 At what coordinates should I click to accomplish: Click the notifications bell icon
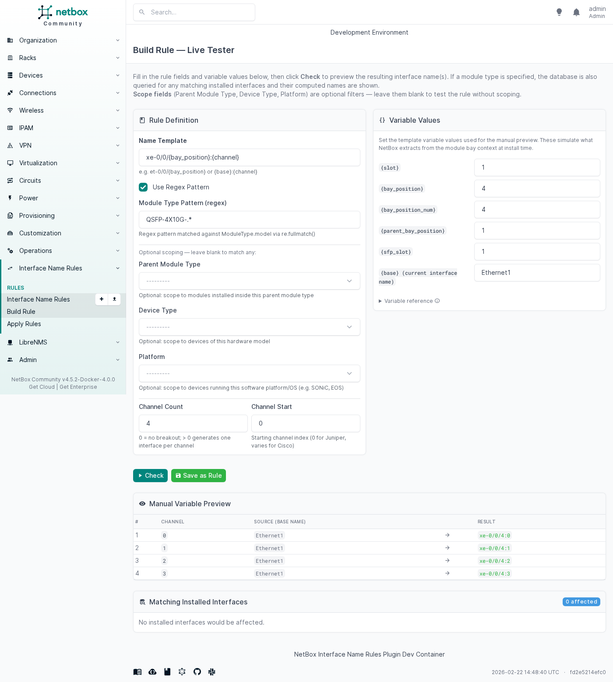pyautogui.click(x=576, y=12)
